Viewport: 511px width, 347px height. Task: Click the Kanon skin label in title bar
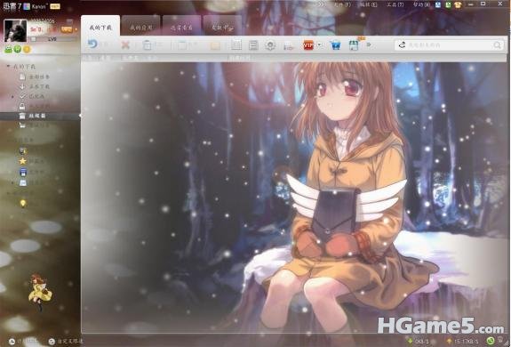pos(40,6)
